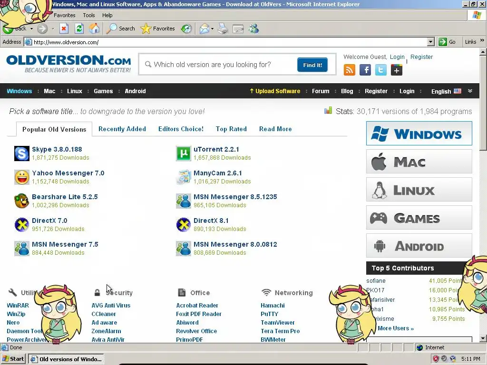Click the large Android sidebar button

[x=419, y=246]
